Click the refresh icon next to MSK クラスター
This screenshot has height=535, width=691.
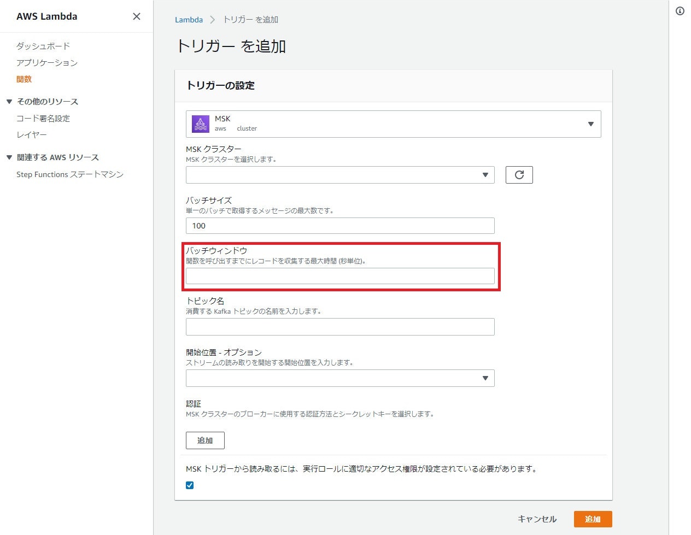pos(519,175)
